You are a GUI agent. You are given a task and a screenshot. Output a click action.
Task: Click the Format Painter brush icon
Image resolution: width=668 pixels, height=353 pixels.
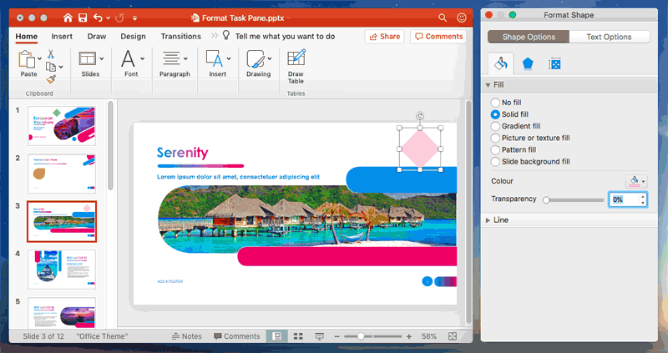(x=51, y=79)
